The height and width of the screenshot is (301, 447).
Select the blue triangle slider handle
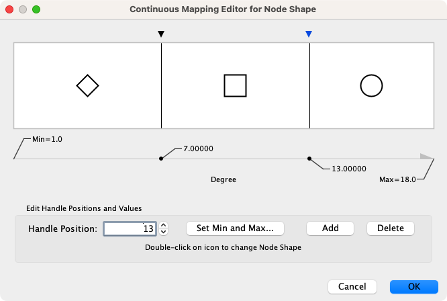point(309,34)
